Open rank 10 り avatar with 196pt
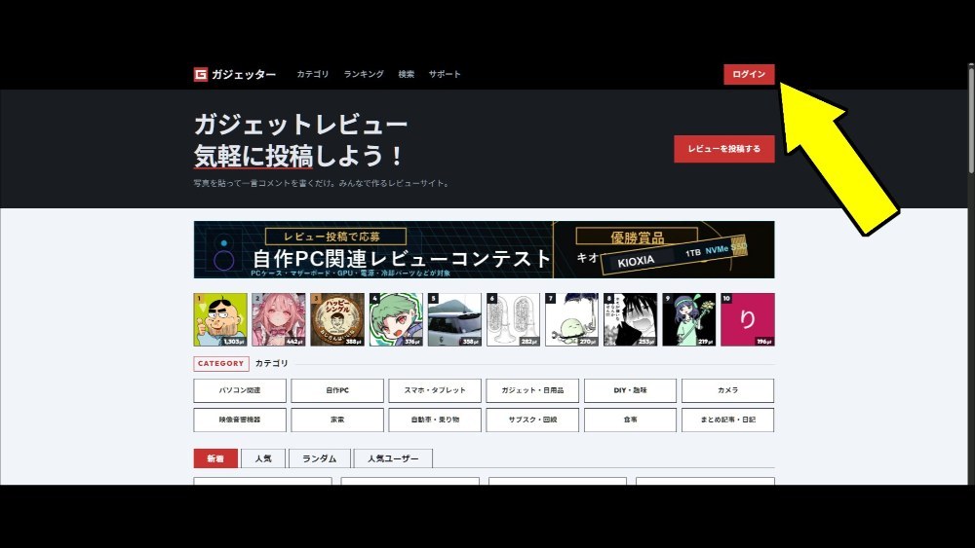This screenshot has width=975, height=548. pyautogui.click(x=748, y=319)
